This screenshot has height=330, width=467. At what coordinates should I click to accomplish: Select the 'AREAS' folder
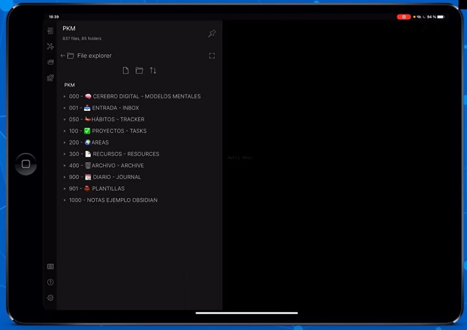pos(89,142)
